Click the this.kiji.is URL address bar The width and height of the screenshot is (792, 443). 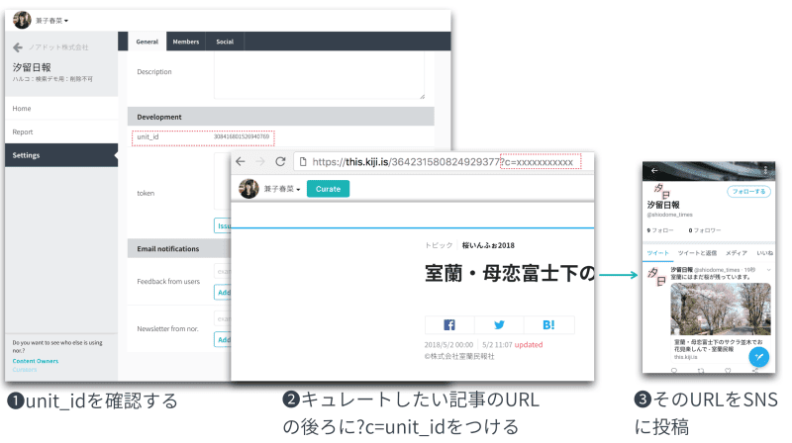[443, 162]
